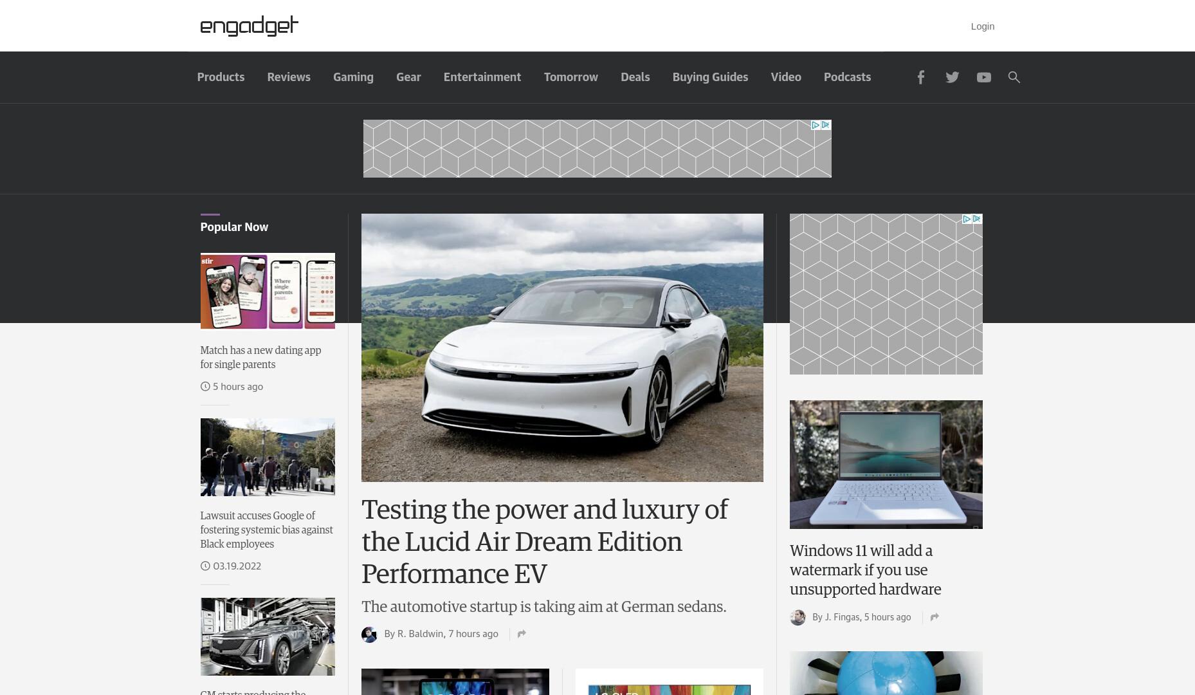Go to the Tomorrow section
This screenshot has height=695, width=1195.
(571, 77)
